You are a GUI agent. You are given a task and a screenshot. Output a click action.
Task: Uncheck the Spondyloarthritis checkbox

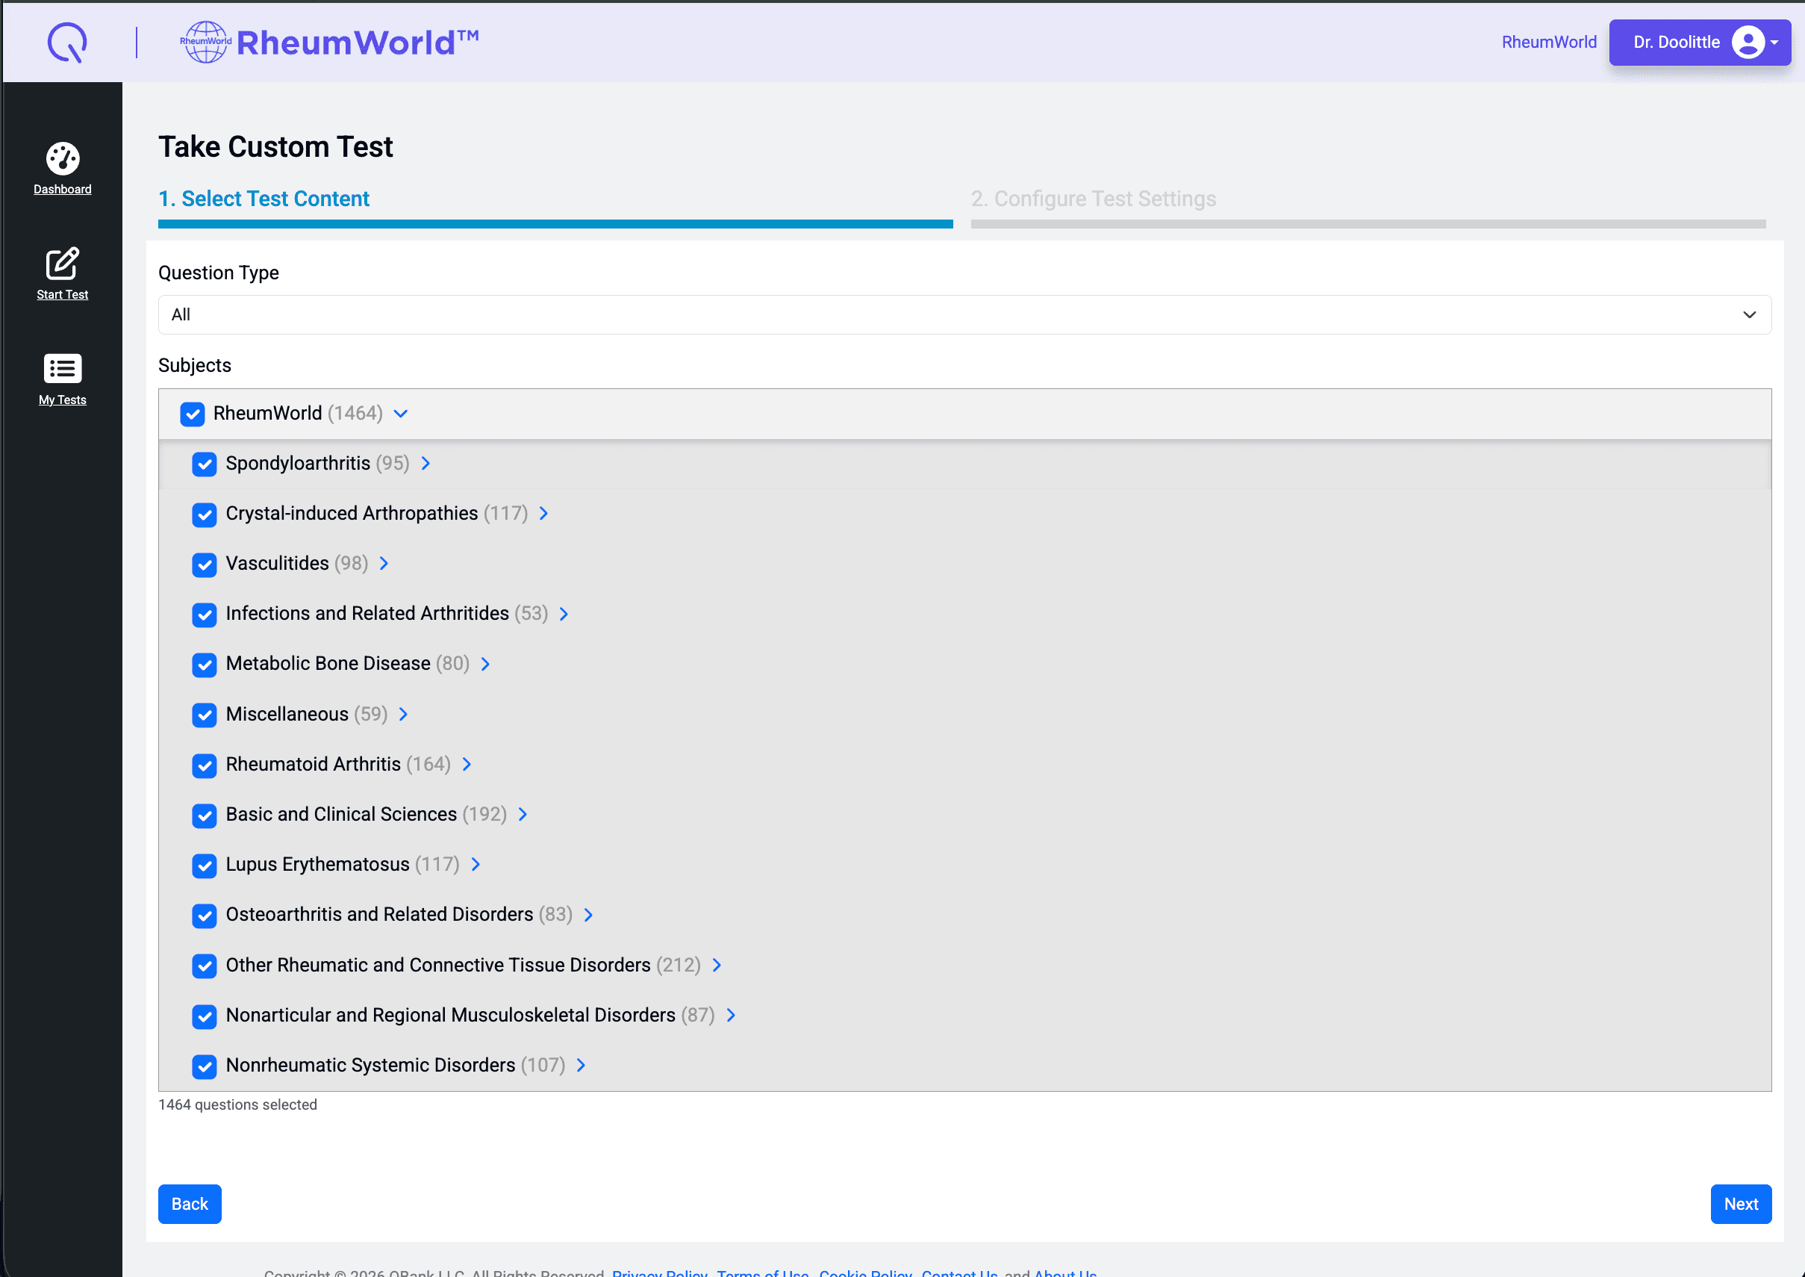[x=205, y=464]
